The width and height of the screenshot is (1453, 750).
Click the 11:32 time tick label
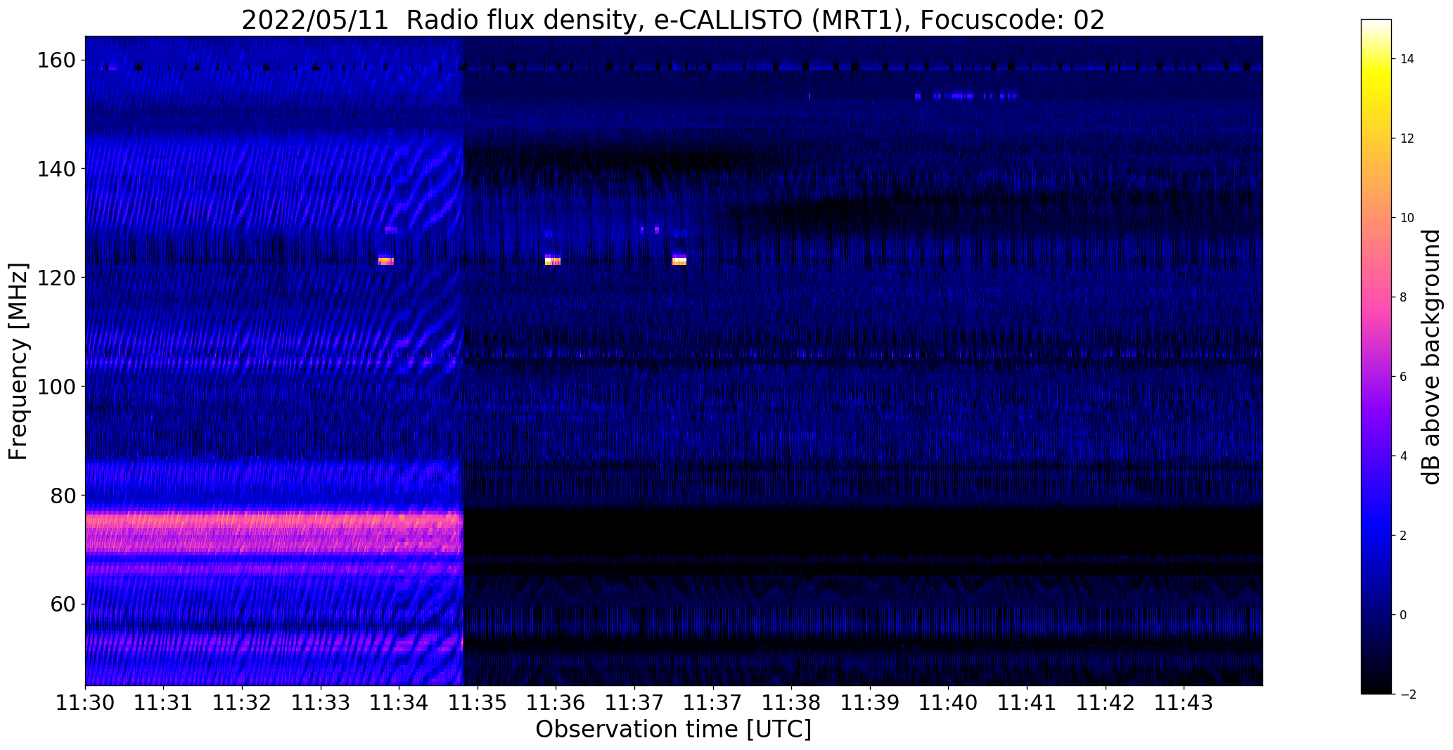click(243, 702)
